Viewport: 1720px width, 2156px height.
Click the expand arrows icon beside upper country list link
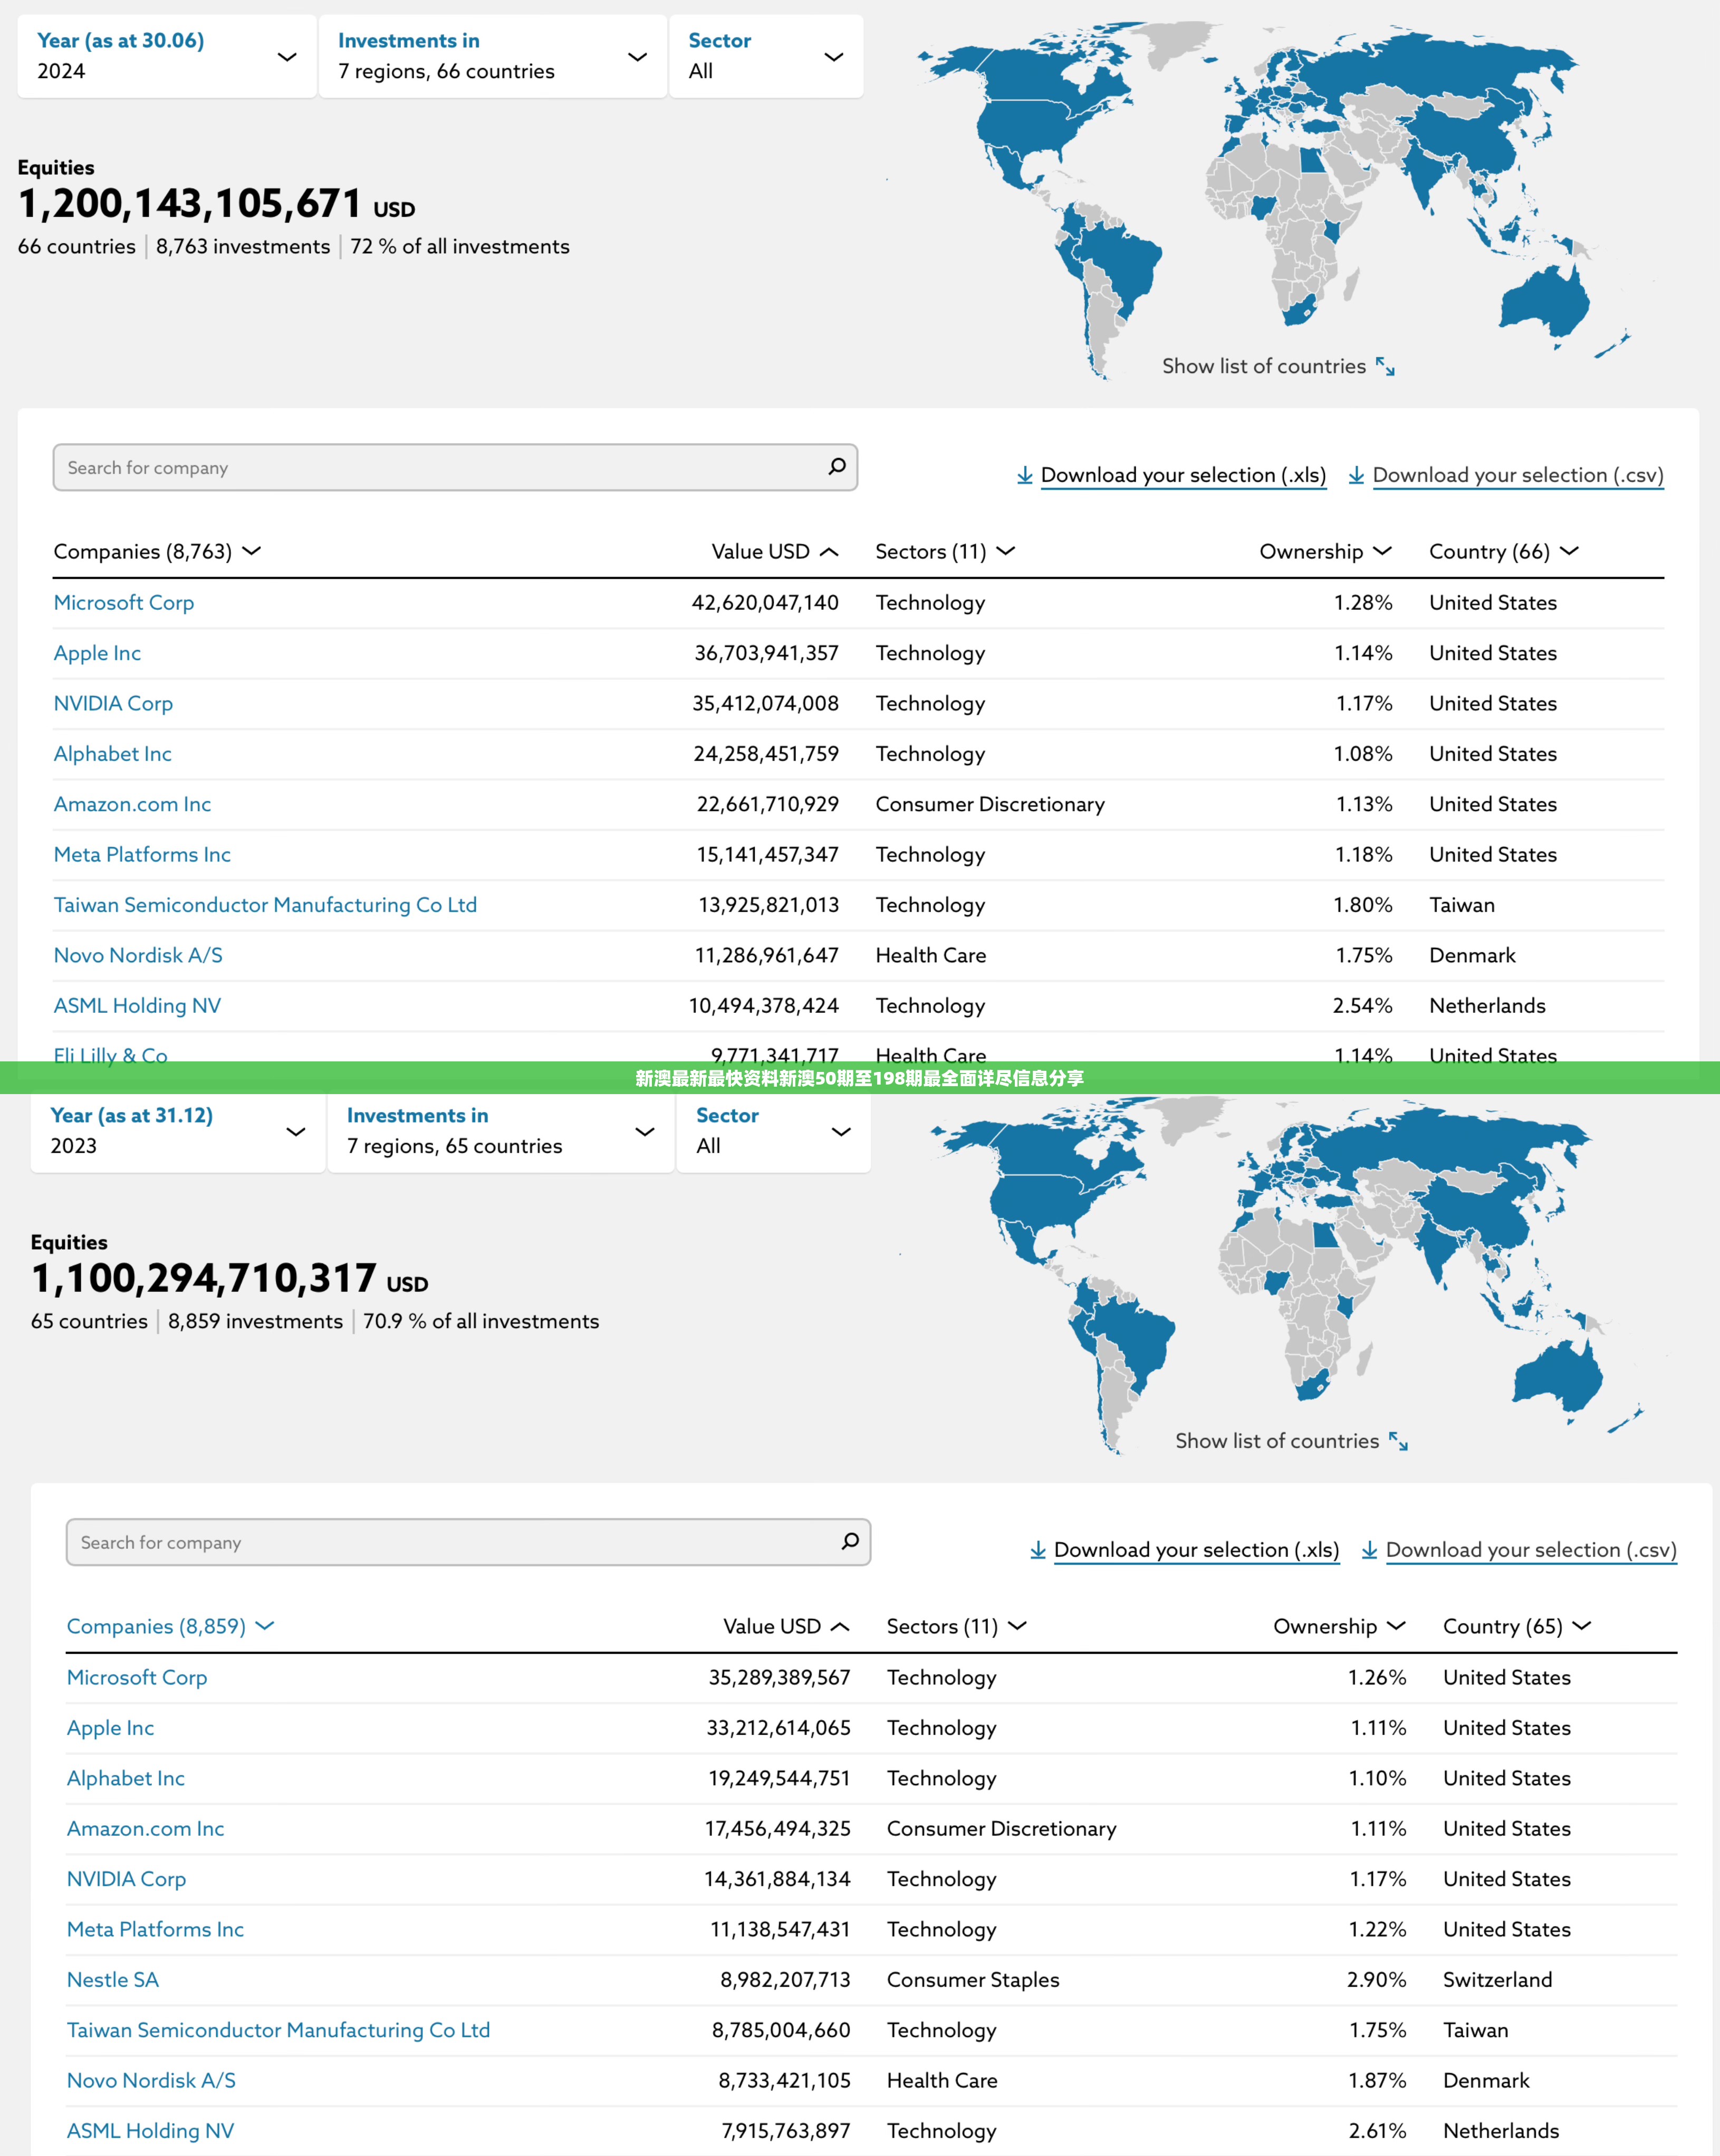click(x=1385, y=367)
